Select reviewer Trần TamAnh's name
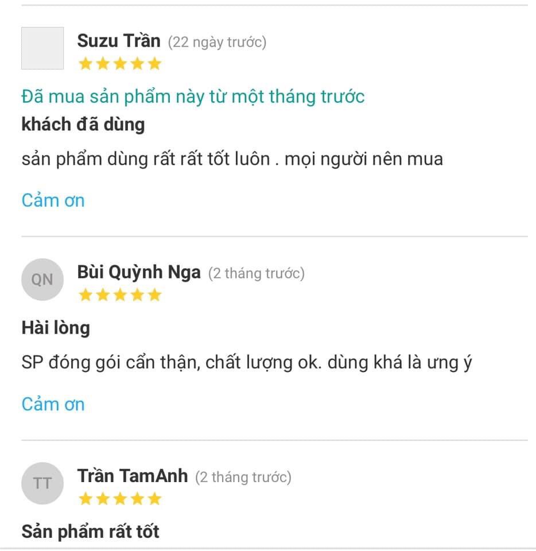The width and height of the screenshot is (536, 551). click(x=132, y=475)
